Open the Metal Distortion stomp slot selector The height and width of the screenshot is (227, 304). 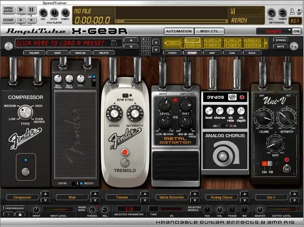[x=172, y=197]
